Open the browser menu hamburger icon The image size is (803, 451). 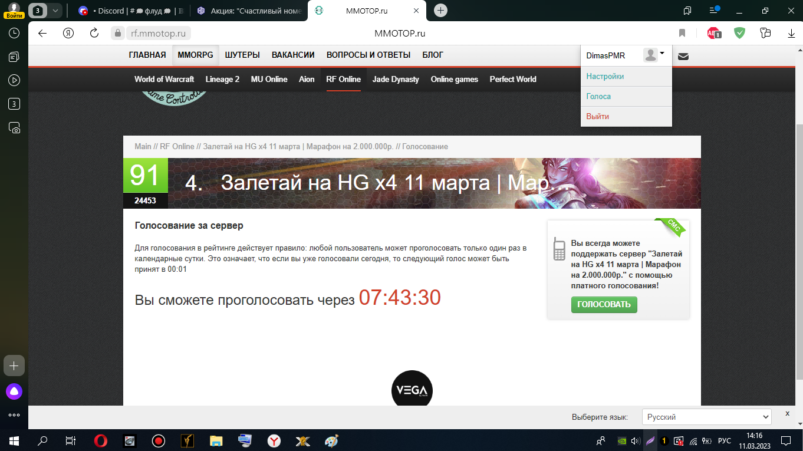(x=714, y=11)
